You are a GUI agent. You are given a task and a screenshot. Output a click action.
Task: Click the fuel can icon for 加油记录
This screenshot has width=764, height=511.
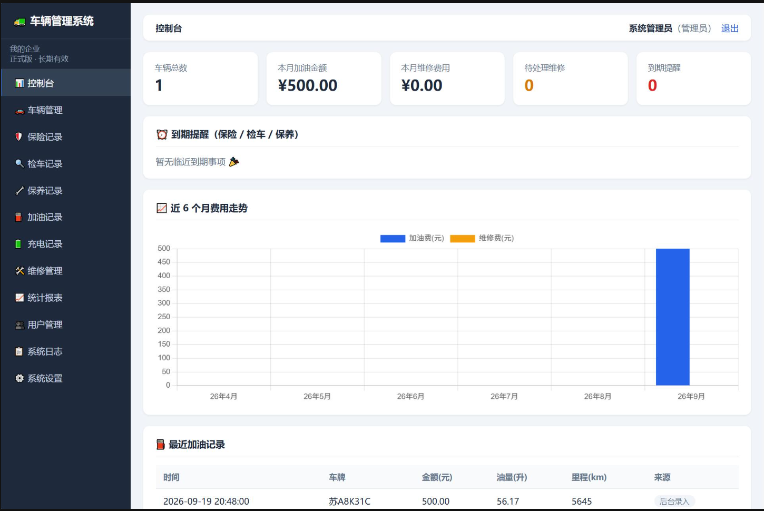pyautogui.click(x=18, y=217)
